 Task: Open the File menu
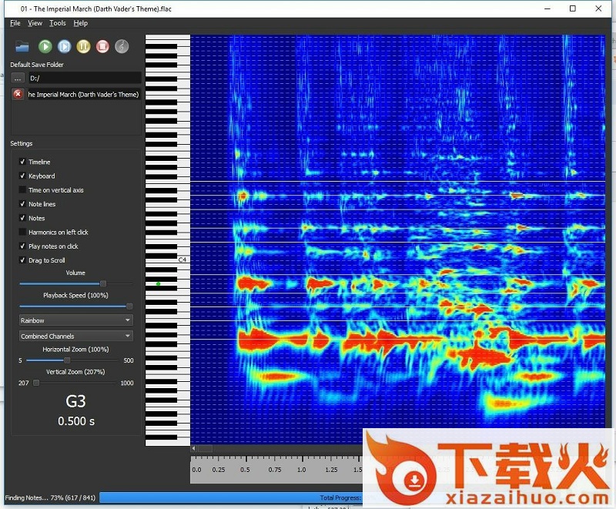click(15, 23)
